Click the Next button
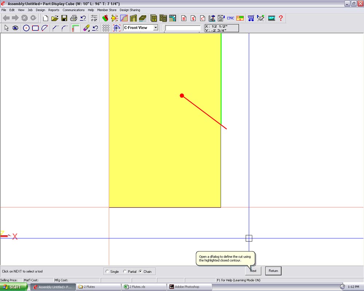Image resolution: width=364 pixels, height=291 pixels. tap(253, 271)
